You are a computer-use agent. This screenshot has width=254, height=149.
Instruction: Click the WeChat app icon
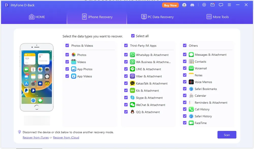point(132,105)
